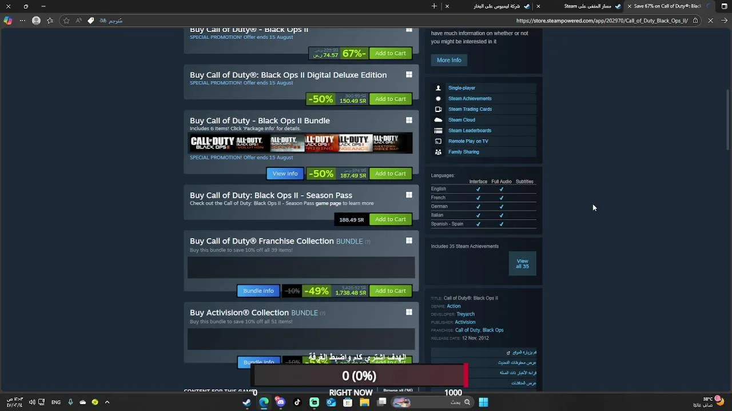Click the Activision publisher link
Image resolution: width=732 pixels, height=411 pixels.
point(465,322)
